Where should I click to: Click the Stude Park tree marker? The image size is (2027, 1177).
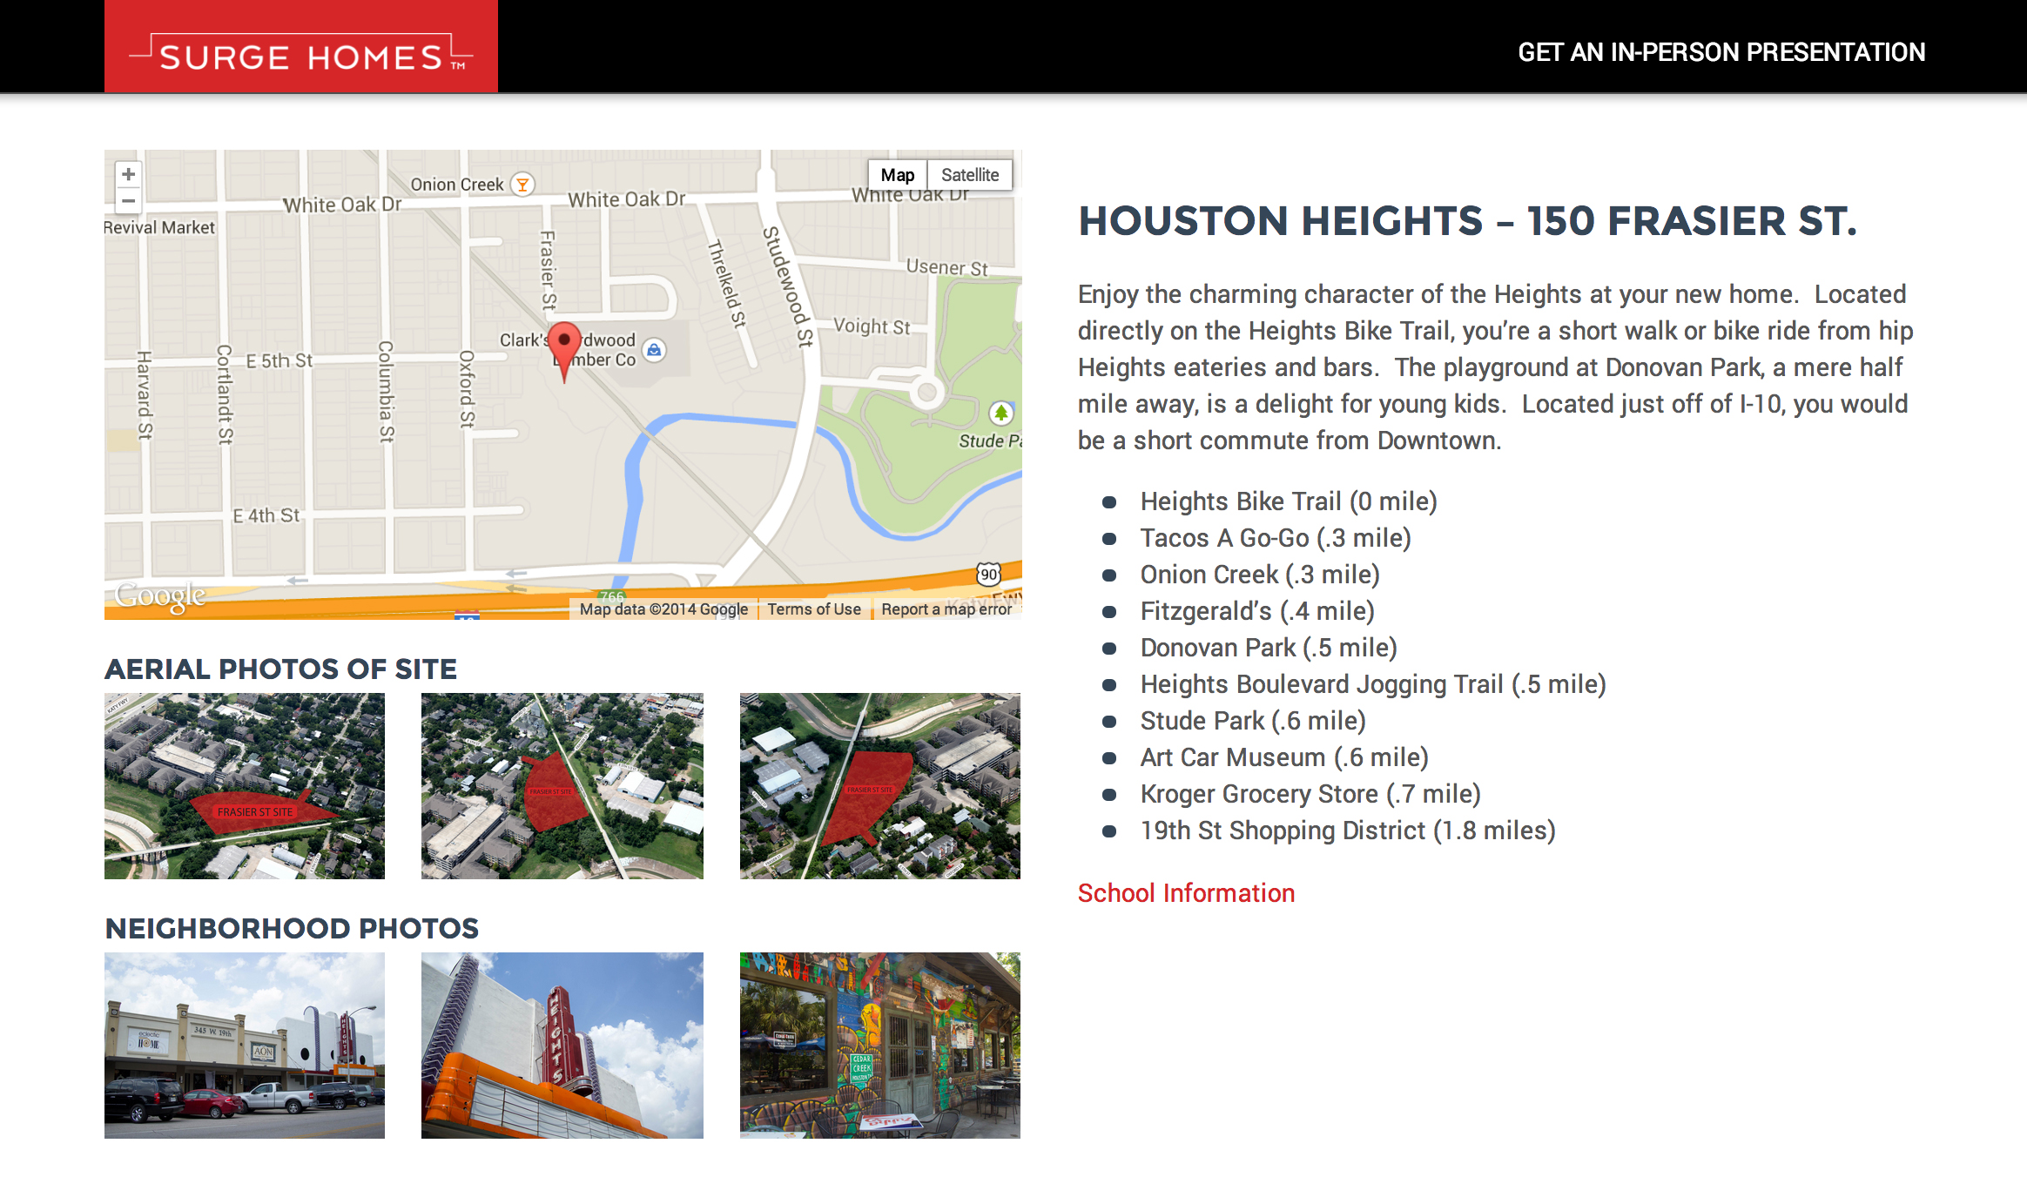tap(1000, 412)
